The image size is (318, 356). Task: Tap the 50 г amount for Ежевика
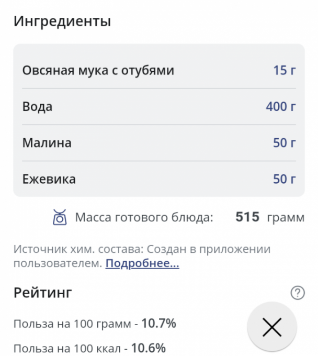(x=285, y=179)
